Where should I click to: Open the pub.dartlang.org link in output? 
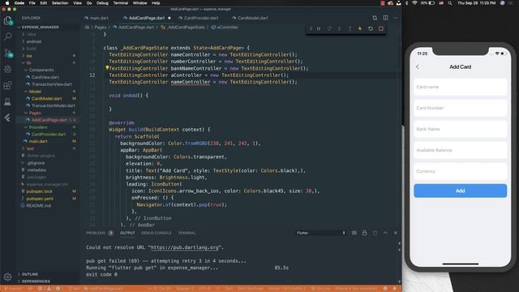185,247
